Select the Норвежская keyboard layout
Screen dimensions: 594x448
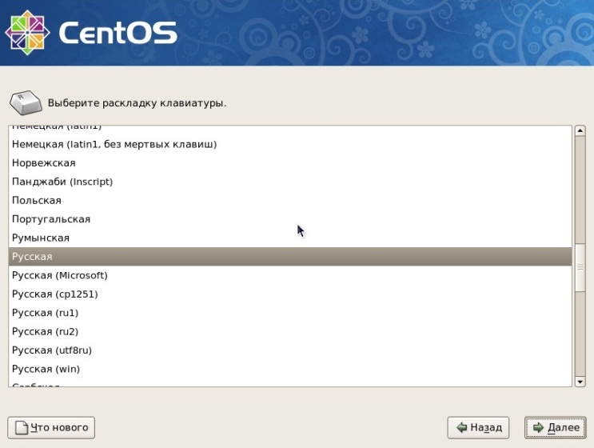(289, 163)
